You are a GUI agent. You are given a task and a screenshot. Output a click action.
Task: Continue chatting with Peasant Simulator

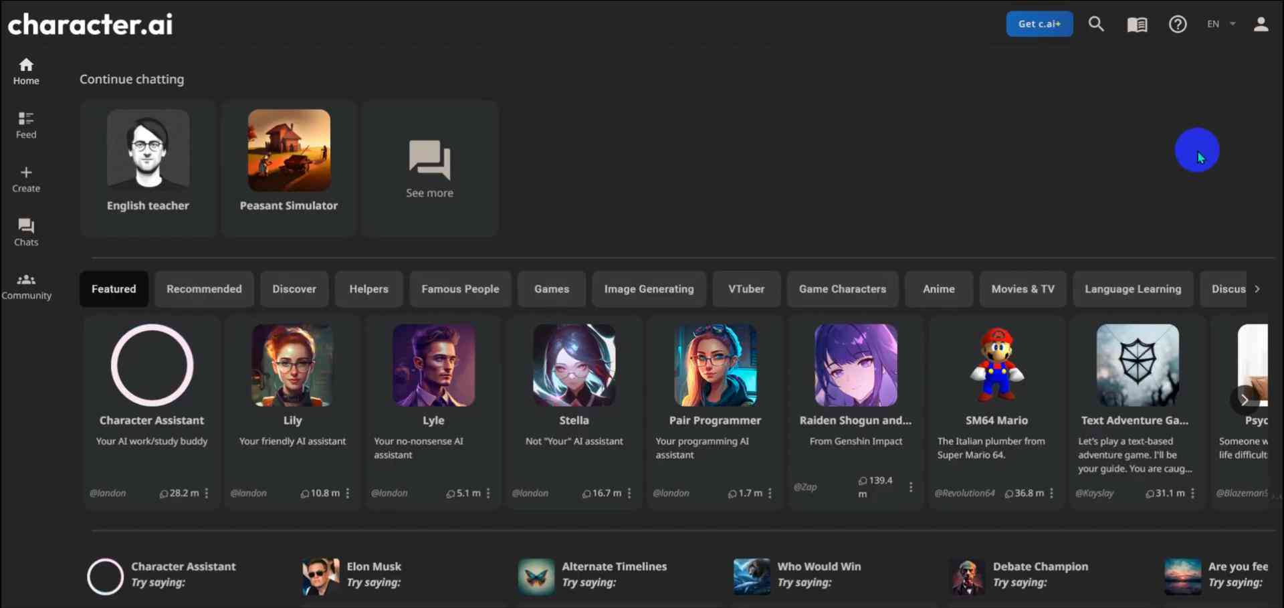click(x=289, y=168)
